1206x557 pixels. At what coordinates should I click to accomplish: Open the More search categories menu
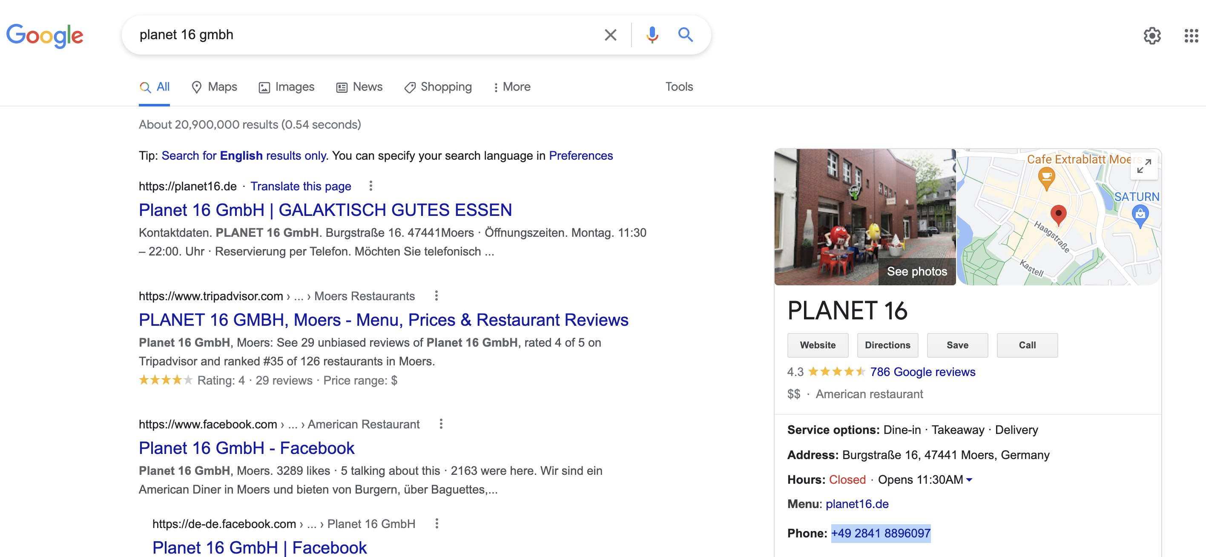pos(512,87)
